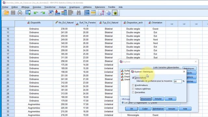Select the Dispositifs column header
The height and width of the screenshot is (117, 208).
tap(34, 24)
